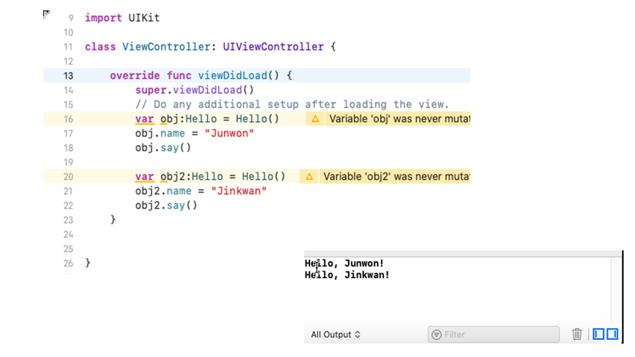The height and width of the screenshot is (357, 635).
Task: Click UIViewController in the class declaration
Action: (273, 47)
